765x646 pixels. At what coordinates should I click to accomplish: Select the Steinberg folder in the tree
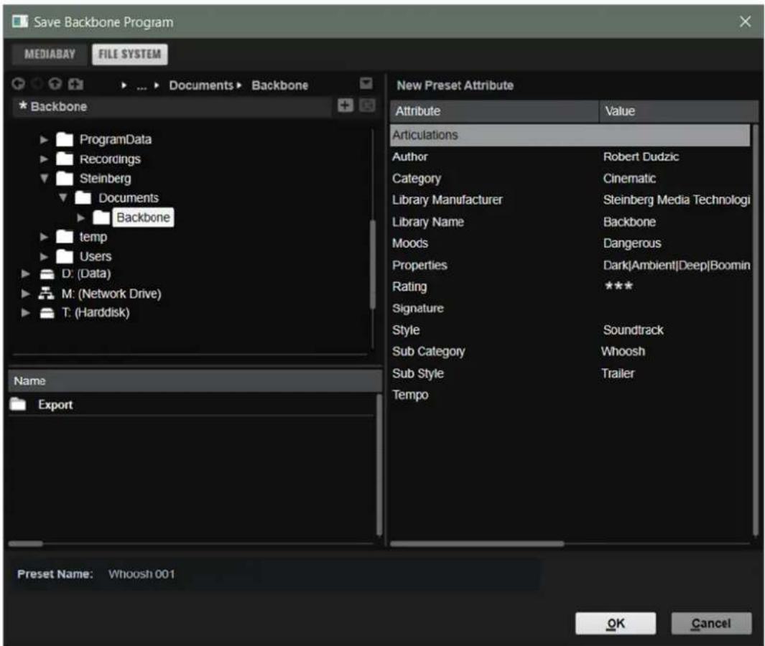pyautogui.click(x=105, y=179)
